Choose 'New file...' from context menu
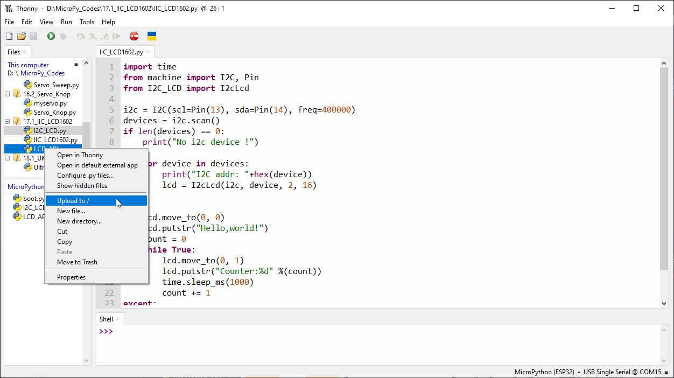Image resolution: width=674 pixels, height=378 pixels. pyautogui.click(x=96, y=211)
